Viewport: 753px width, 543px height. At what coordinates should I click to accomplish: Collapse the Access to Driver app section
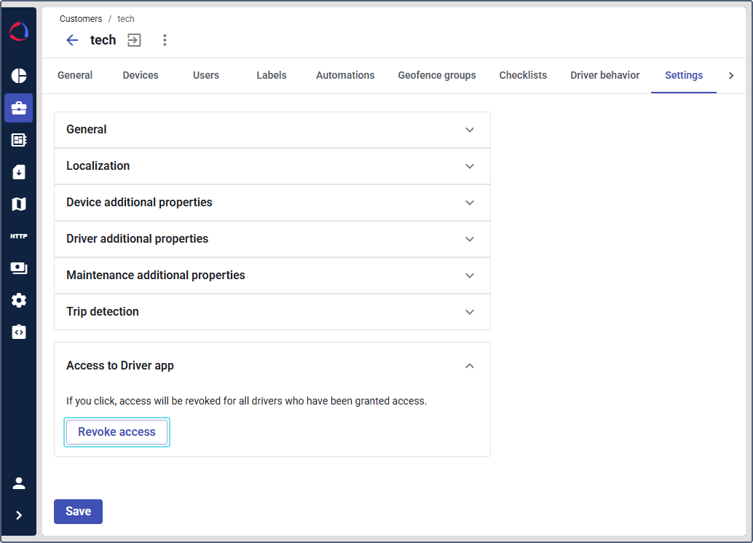[469, 366]
